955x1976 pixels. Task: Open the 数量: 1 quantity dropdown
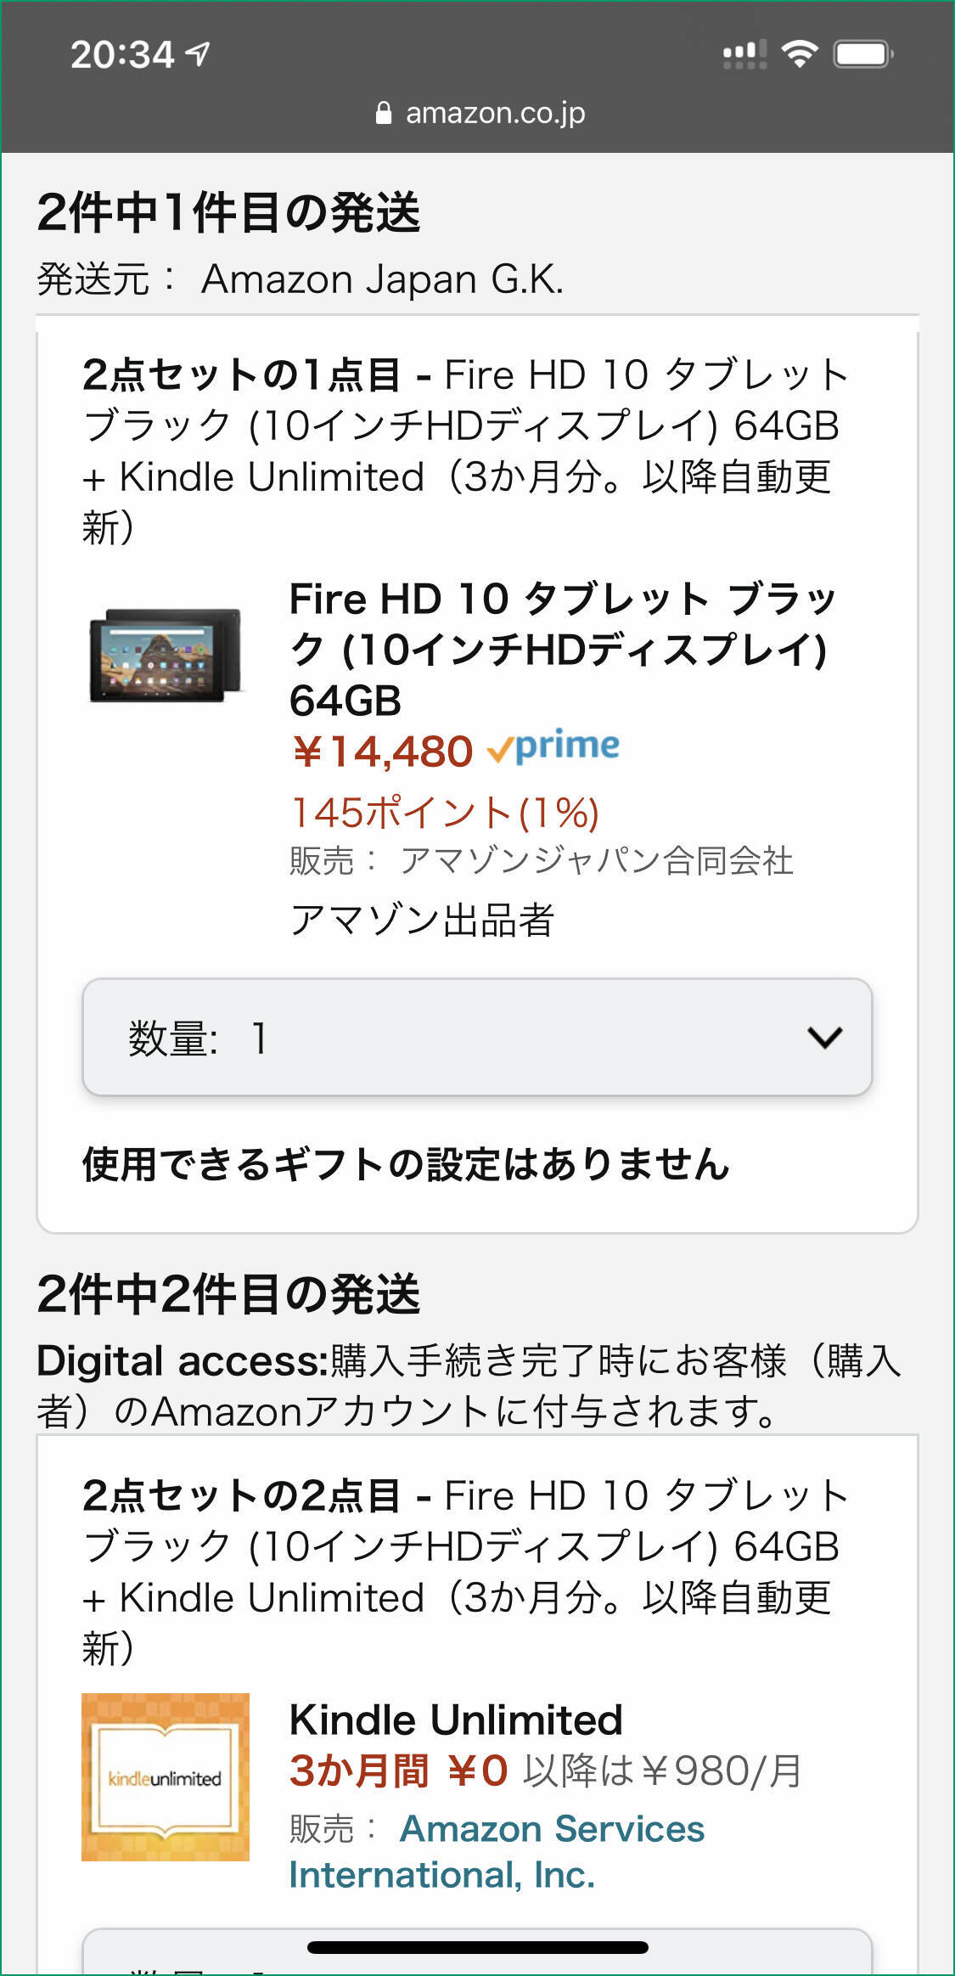tap(477, 1037)
